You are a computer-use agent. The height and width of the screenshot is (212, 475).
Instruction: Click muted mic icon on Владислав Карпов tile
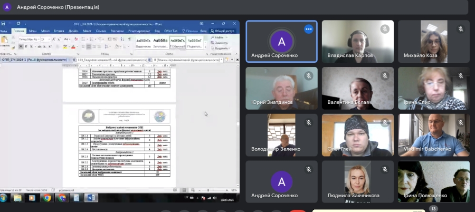(x=385, y=30)
